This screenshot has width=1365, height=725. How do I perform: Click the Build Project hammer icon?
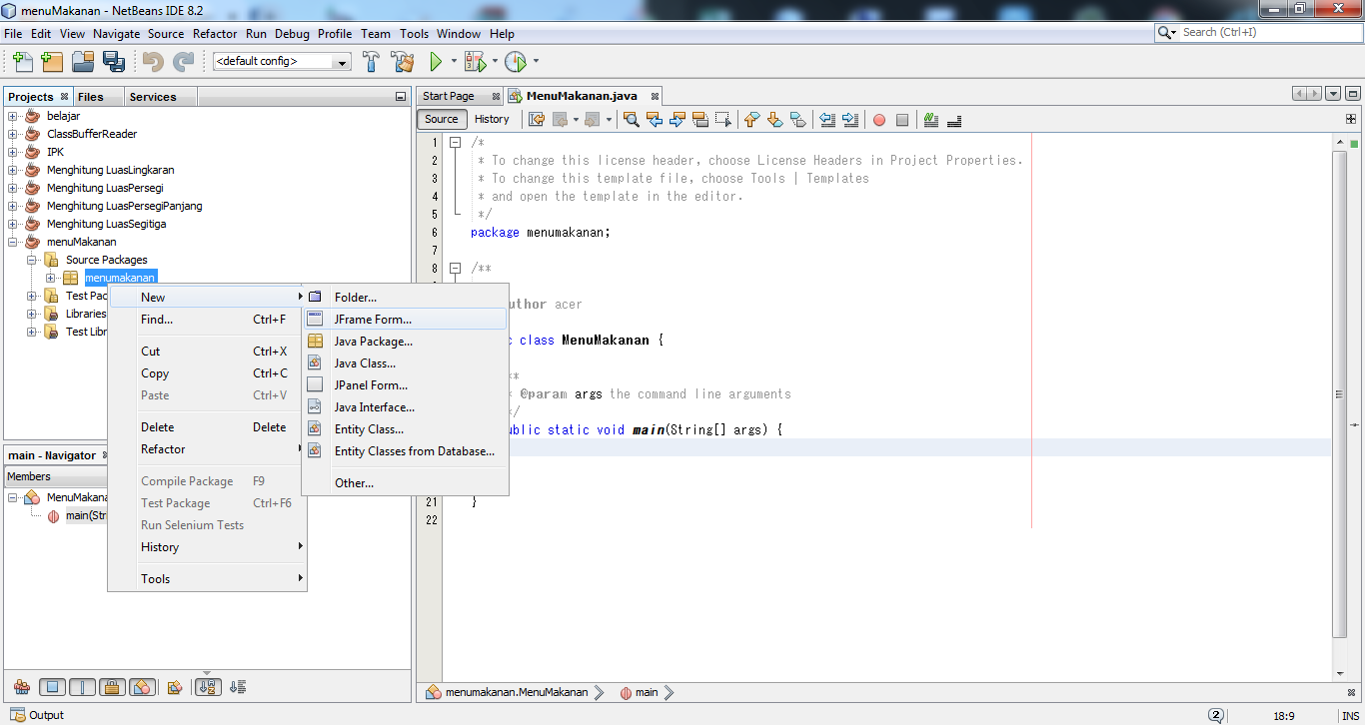[x=371, y=61]
